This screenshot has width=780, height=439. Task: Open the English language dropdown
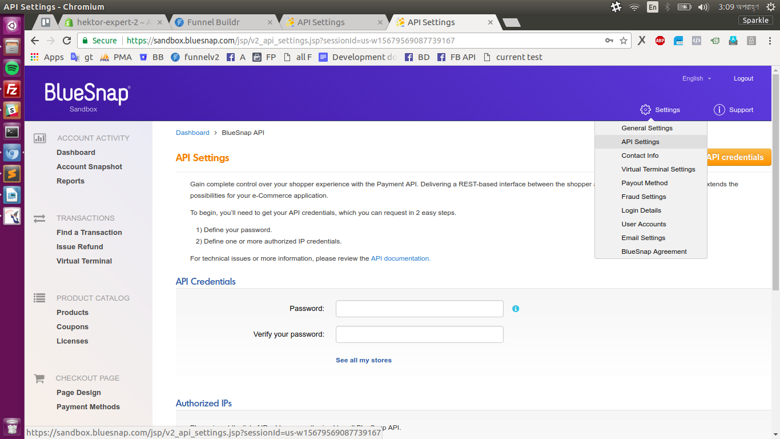[697, 79]
